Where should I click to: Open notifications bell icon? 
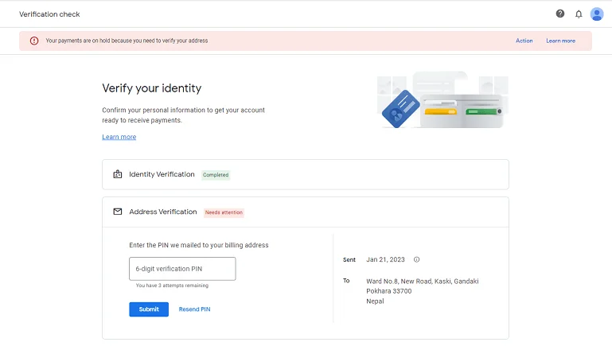[x=579, y=14]
